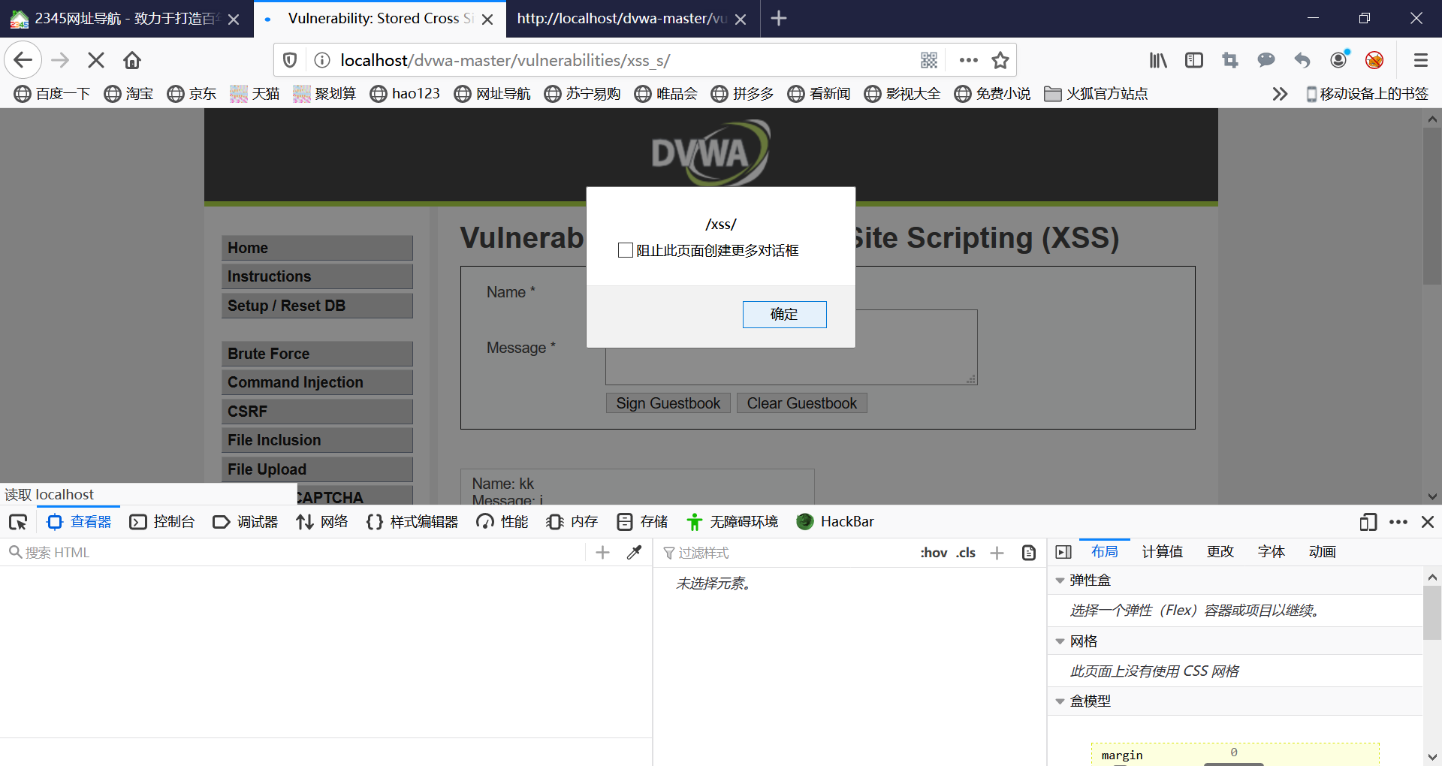
Task: Open the library bookshelf icon
Action: (1158, 60)
